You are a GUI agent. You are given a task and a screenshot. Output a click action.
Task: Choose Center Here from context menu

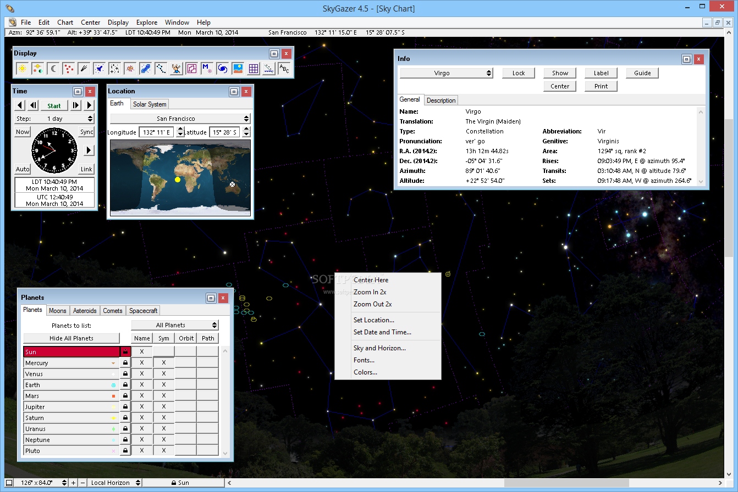[x=371, y=280]
